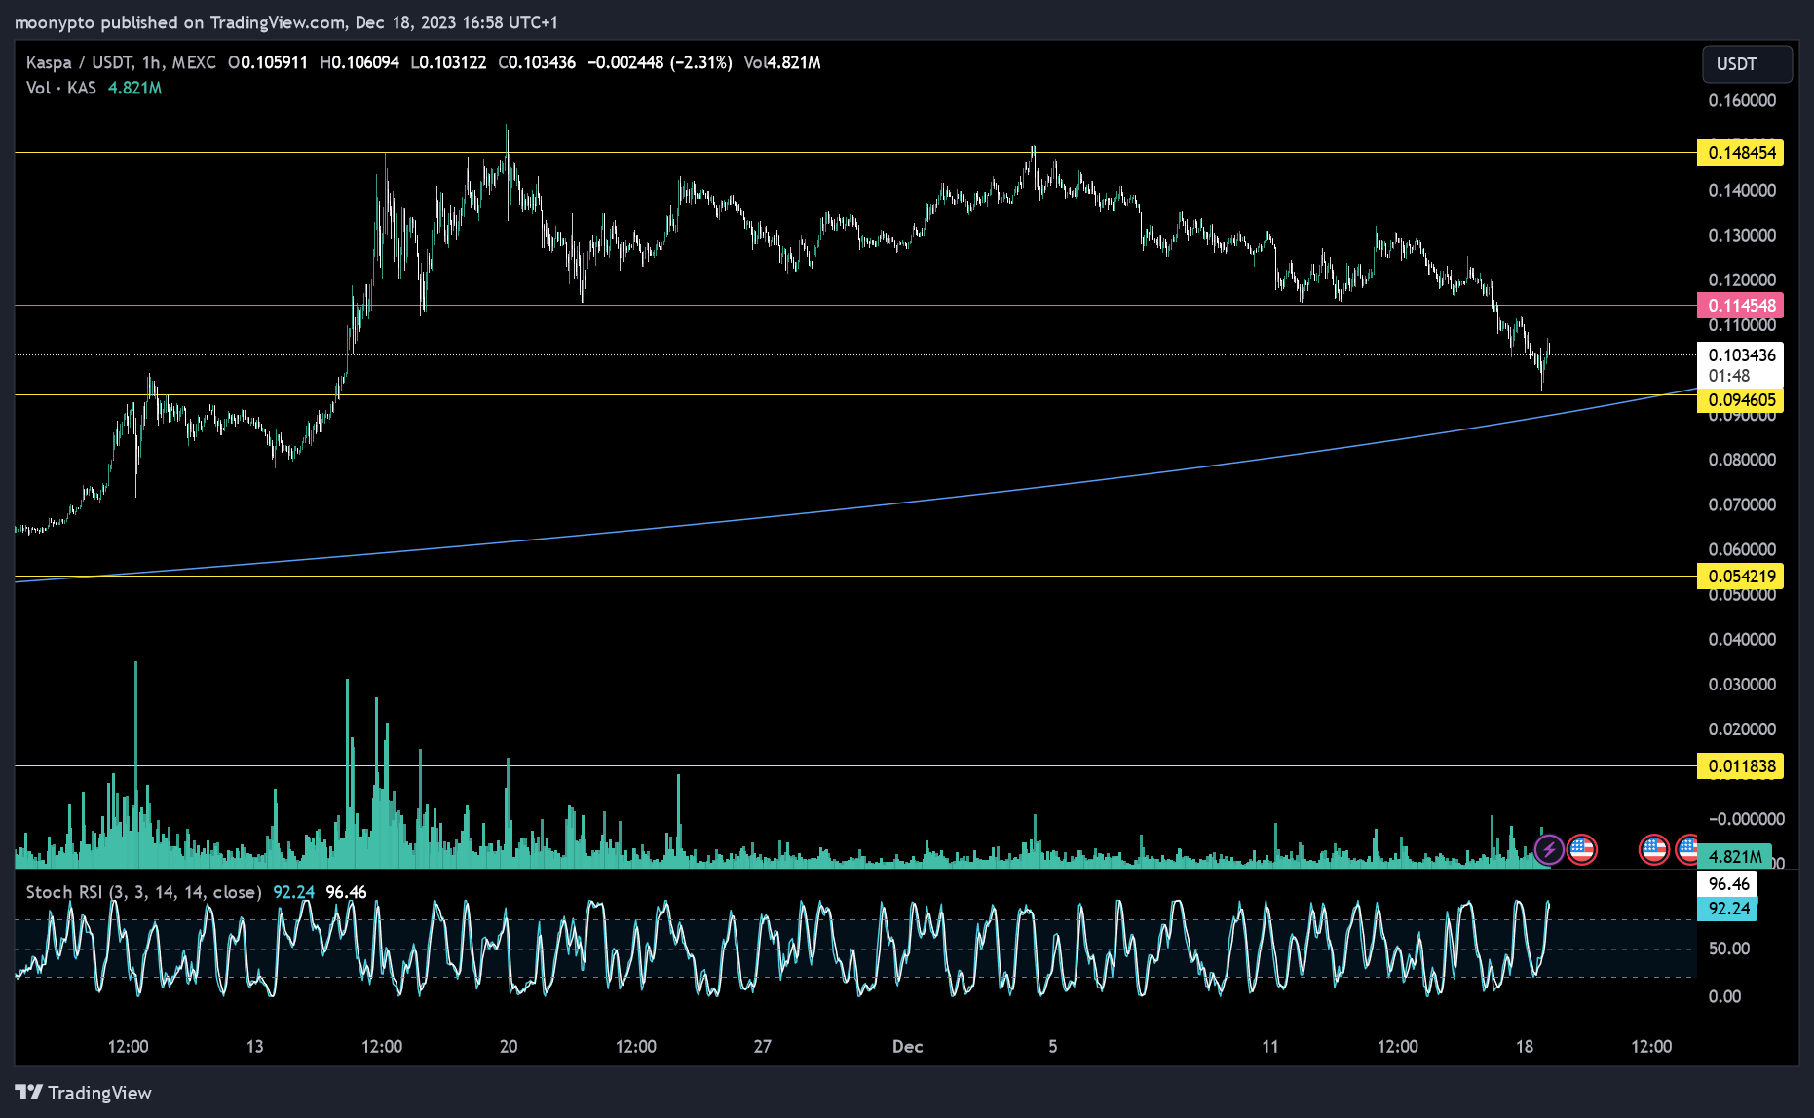Click the 0.130000 price axis tick
This screenshot has height=1118, width=1814.
pos(1742,236)
